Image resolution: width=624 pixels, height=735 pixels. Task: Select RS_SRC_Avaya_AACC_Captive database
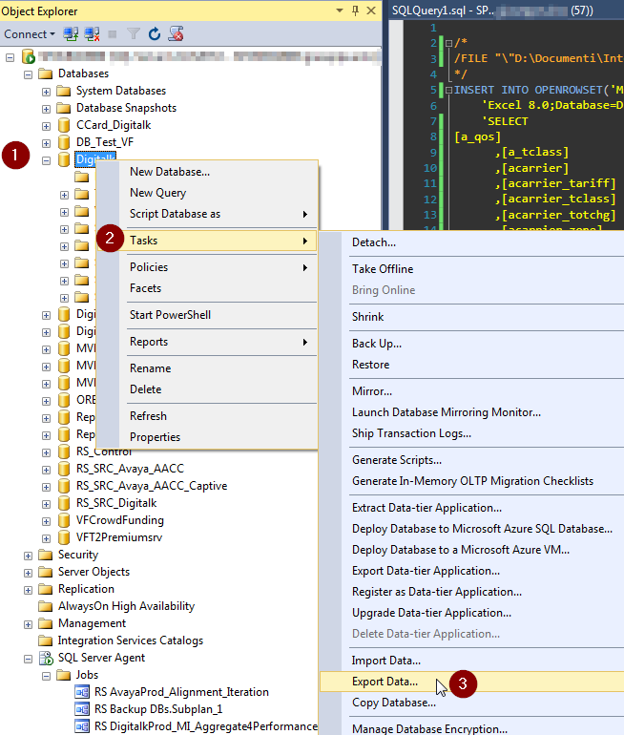click(152, 486)
